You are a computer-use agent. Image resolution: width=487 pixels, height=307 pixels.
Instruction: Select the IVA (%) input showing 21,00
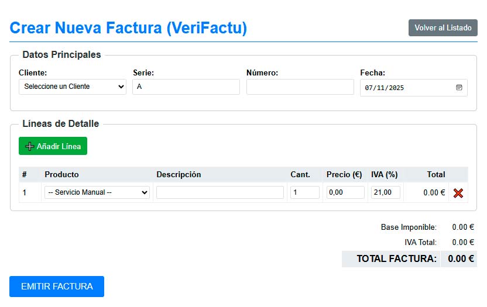pos(385,192)
